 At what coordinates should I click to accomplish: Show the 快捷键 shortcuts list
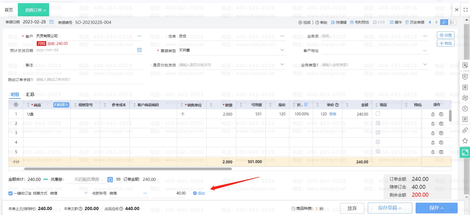coord(339,23)
